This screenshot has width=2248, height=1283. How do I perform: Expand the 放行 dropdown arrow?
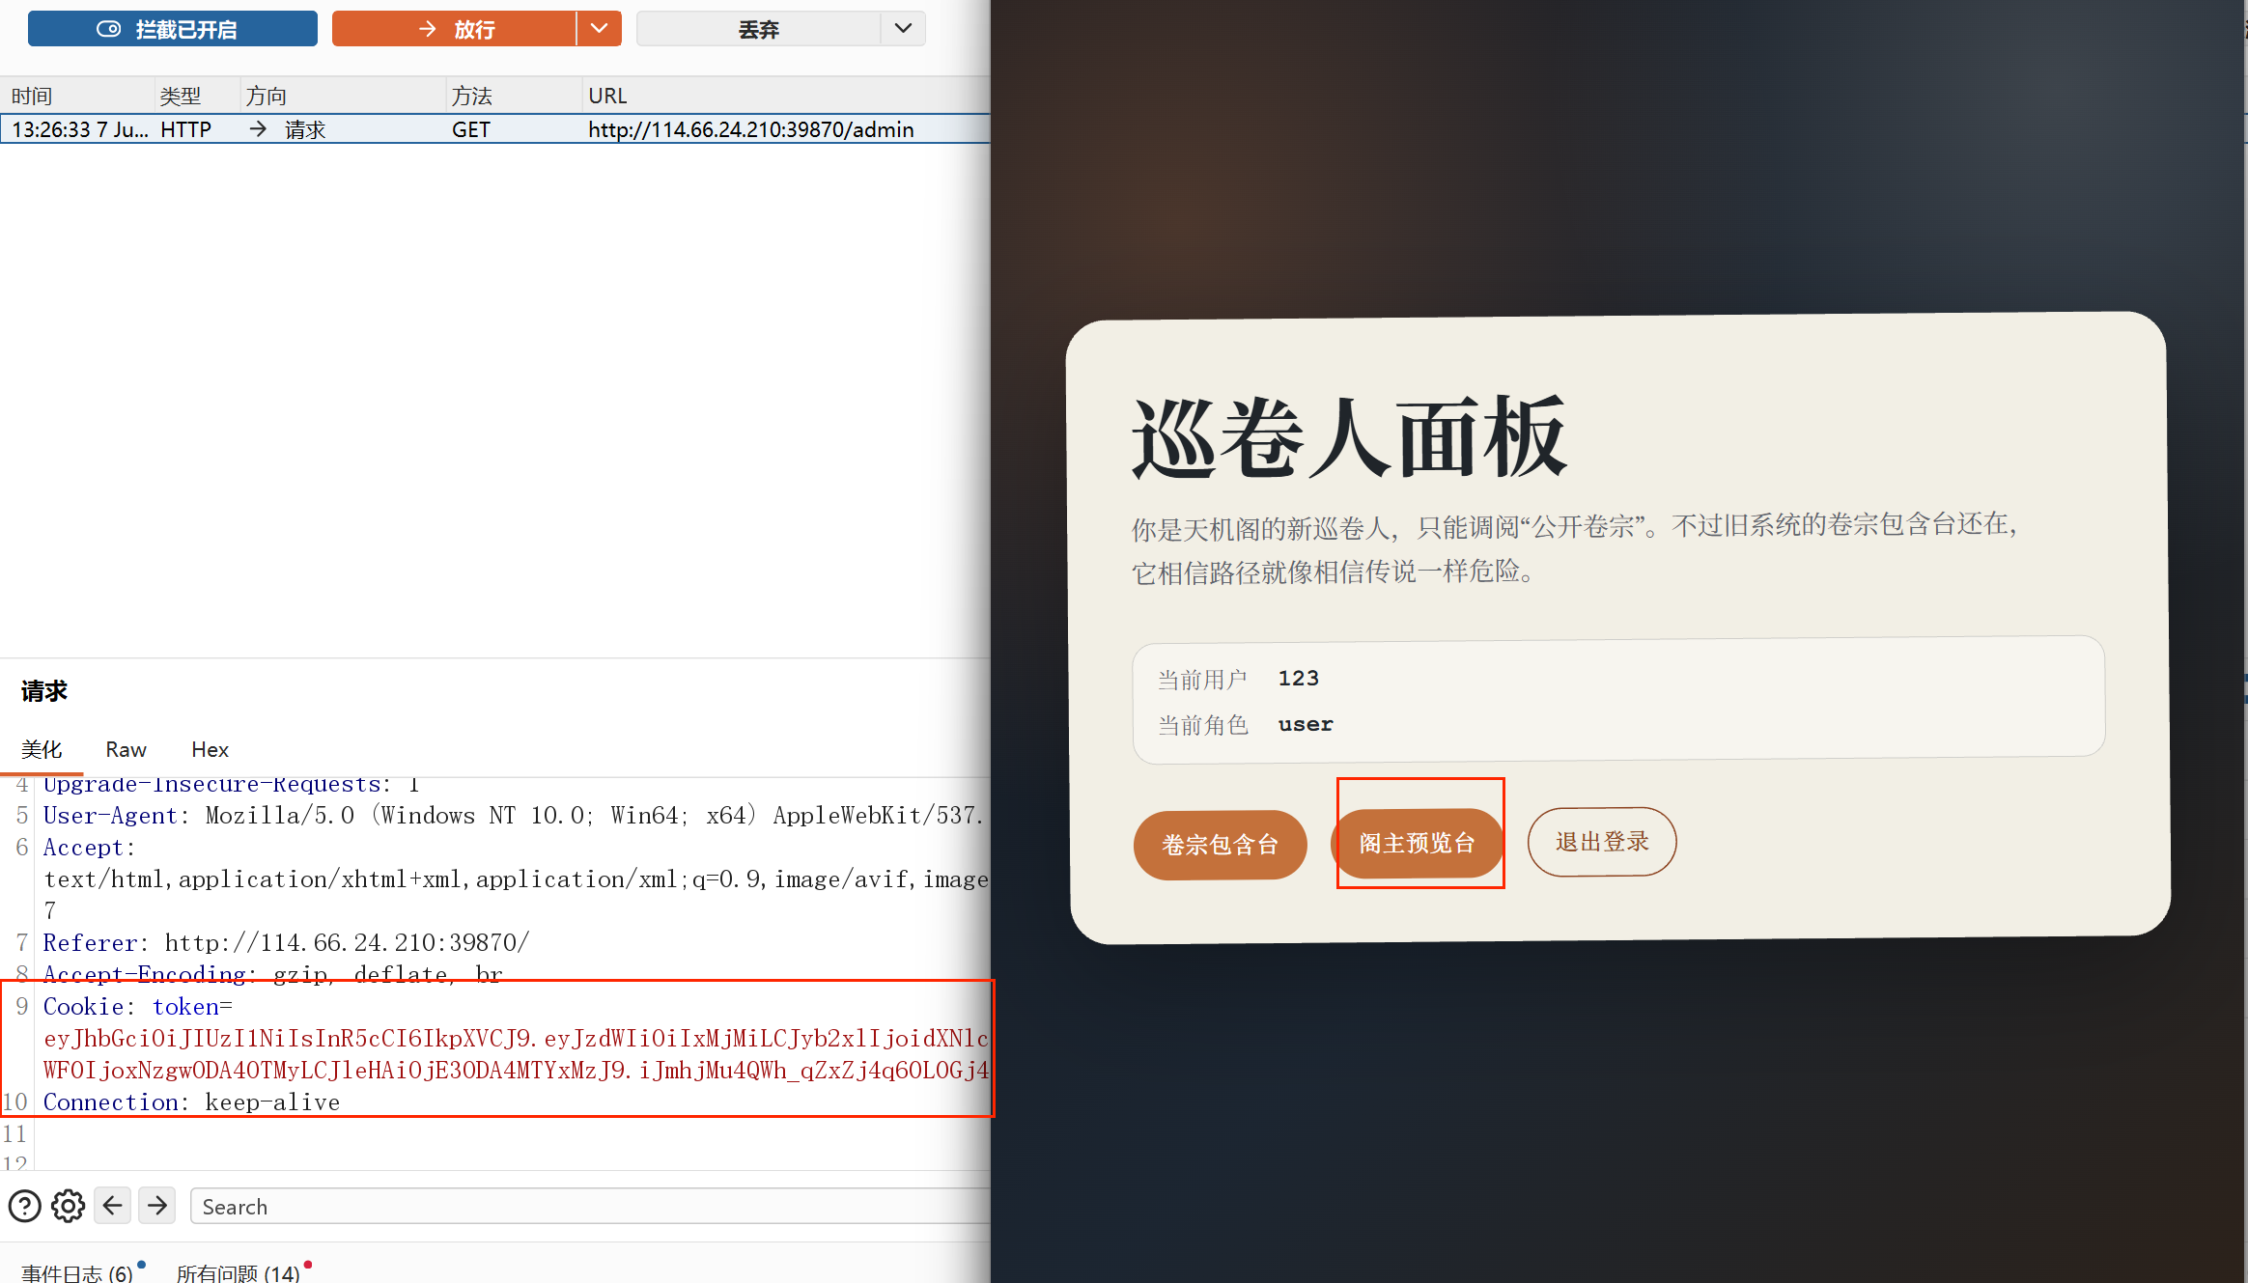(x=600, y=29)
